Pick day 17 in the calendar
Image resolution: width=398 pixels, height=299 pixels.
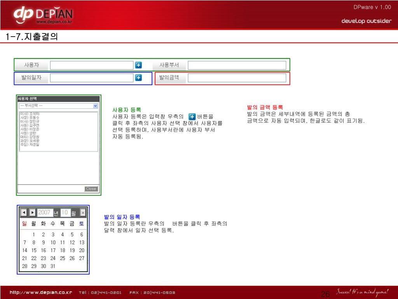[x=53, y=250]
